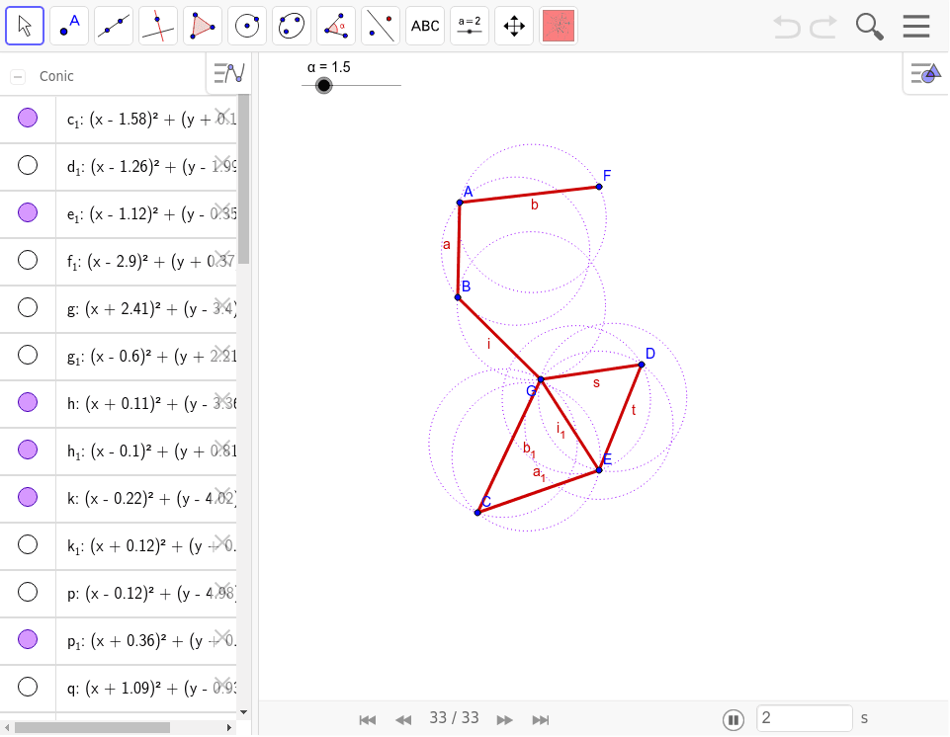This screenshot has width=950, height=737.
Task: Open the main hamburger menu
Action: pyautogui.click(x=917, y=25)
